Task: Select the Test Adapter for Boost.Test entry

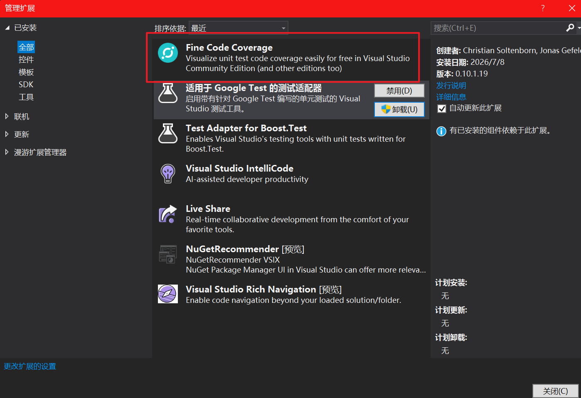Action: click(291, 139)
